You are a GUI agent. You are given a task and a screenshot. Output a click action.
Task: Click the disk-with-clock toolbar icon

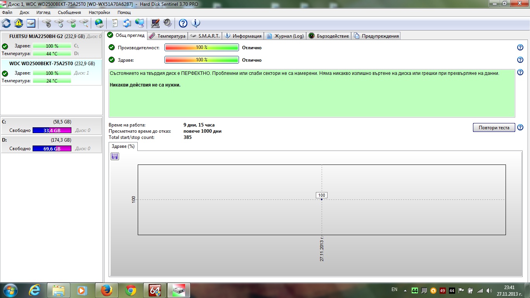click(x=59, y=23)
